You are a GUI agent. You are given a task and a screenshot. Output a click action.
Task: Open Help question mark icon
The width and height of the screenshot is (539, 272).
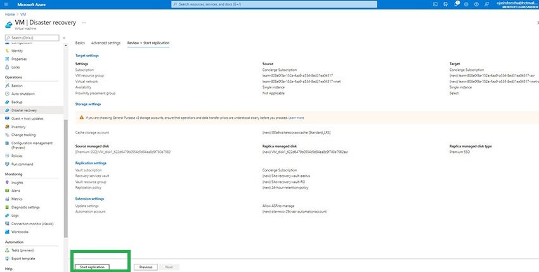click(x=476, y=4)
